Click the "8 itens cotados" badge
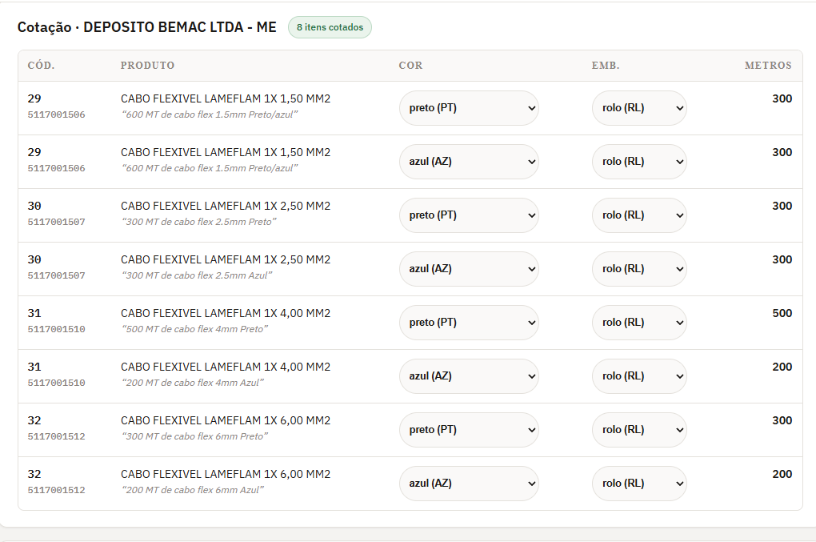Viewport: 816px width, 542px height. click(x=330, y=27)
